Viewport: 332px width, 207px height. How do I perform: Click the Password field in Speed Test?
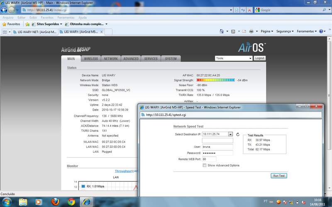point(217,153)
